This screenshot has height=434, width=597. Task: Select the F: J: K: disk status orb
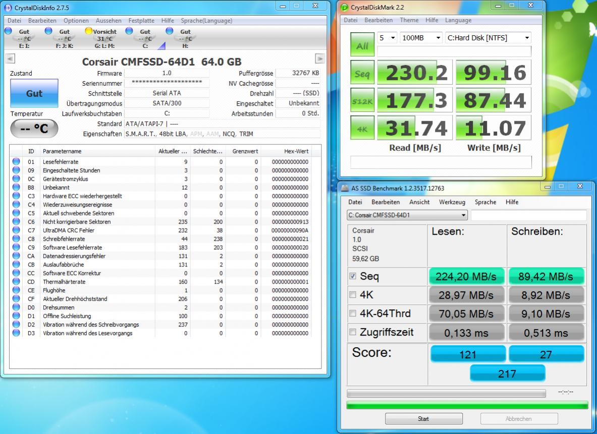point(48,31)
